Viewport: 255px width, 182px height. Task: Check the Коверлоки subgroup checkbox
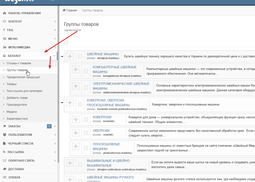(x=86, y=119)
